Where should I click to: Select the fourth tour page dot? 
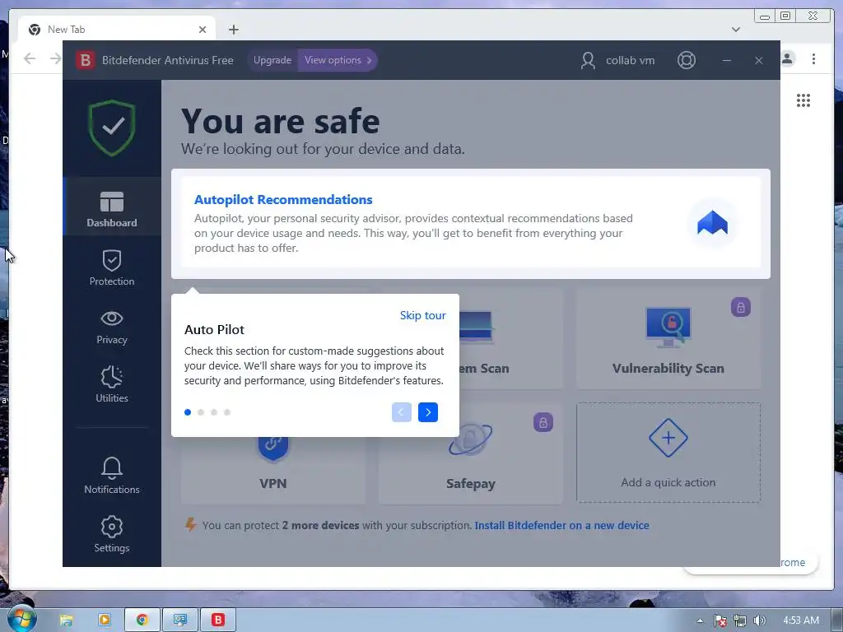coord(227,412)
